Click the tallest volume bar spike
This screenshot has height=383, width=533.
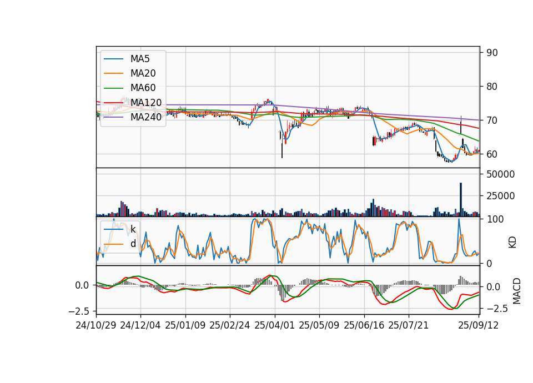coord(461,199)
